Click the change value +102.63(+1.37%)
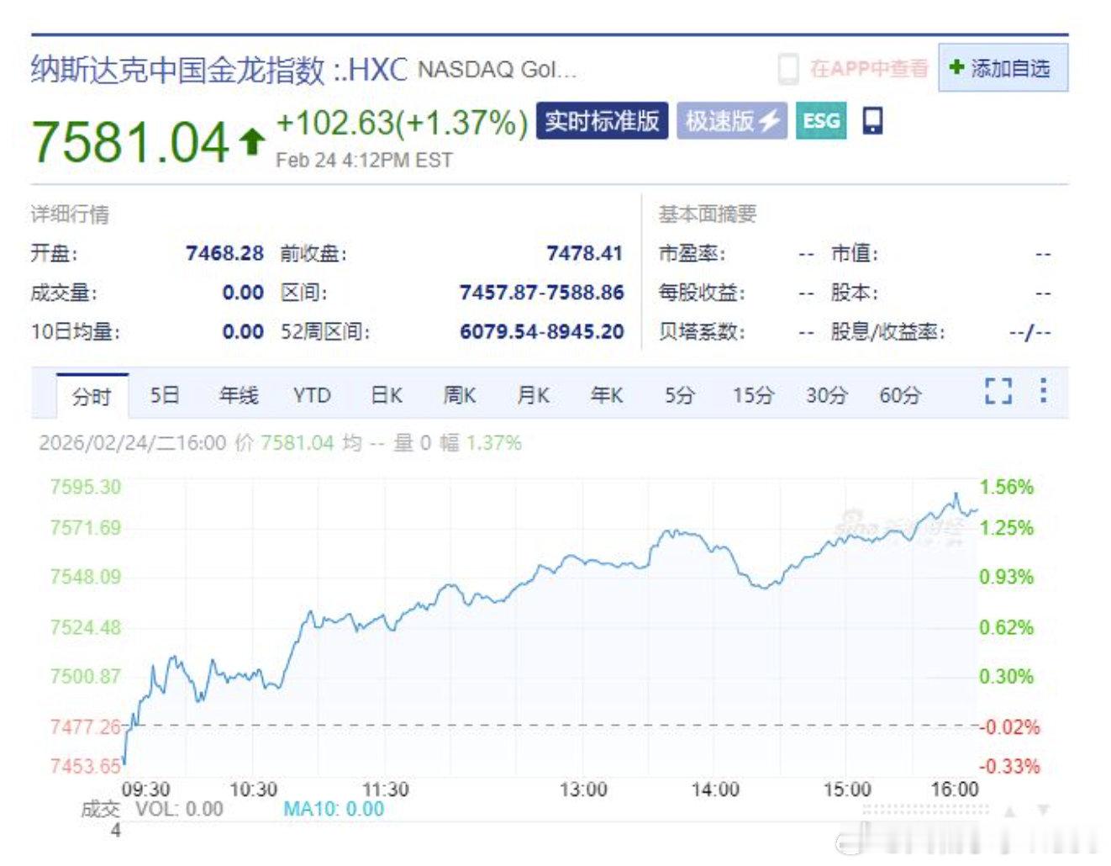The width and height of the screenshot is (1111, 866). point(402,123)
